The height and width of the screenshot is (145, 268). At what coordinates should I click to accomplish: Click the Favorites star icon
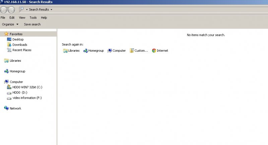6,34
